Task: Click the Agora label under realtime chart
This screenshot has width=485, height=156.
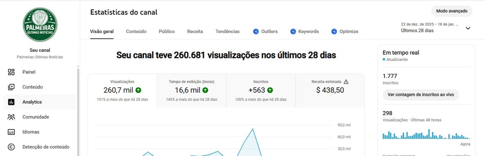Action: click(x=465, y=144)
